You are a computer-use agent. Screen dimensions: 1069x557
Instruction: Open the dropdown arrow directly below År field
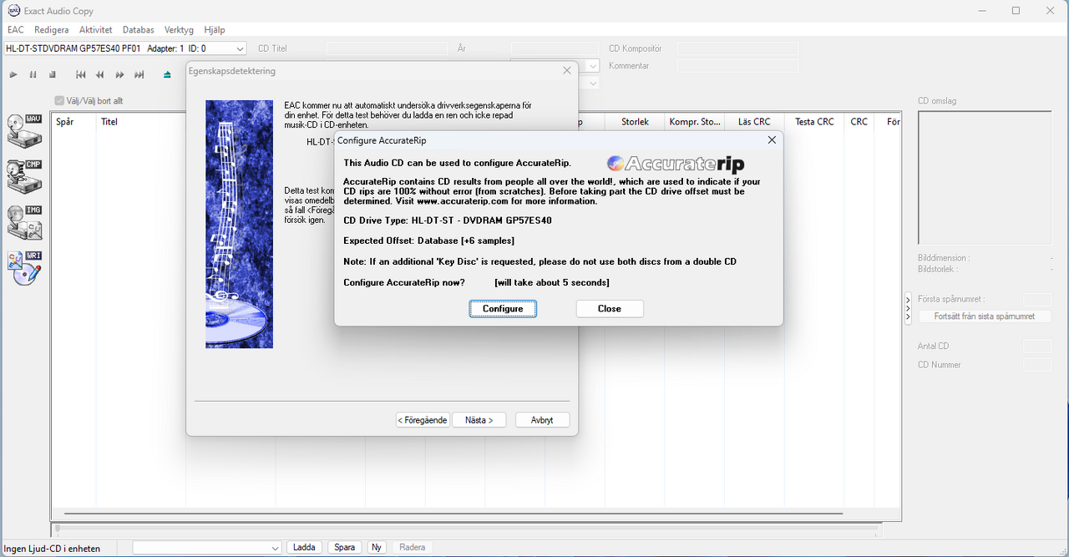click(594, 66)
